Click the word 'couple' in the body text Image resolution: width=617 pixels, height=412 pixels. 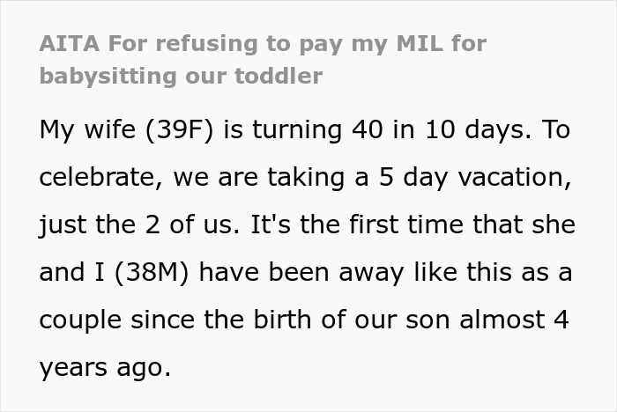(80, 320)
